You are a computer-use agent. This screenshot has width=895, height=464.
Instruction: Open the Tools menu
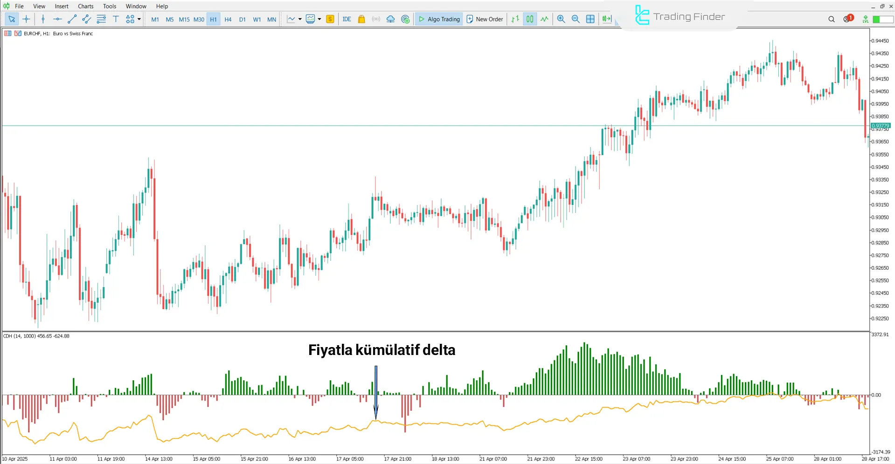point(109,6)
